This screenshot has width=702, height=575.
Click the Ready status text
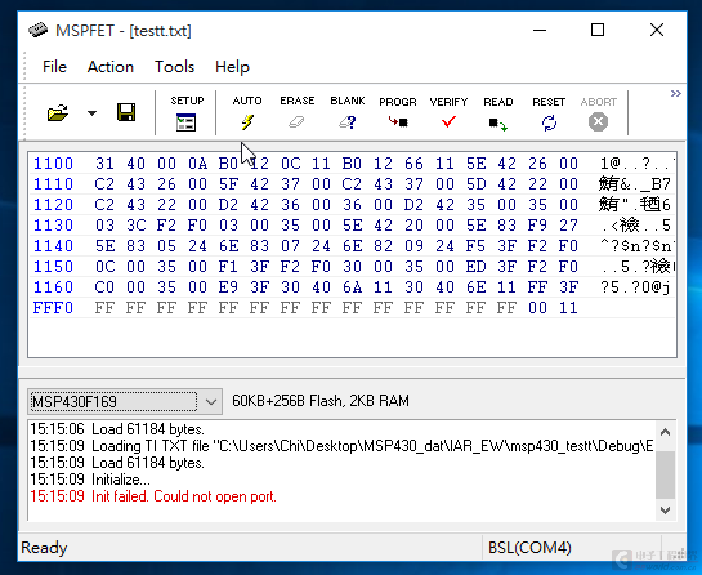44,547
